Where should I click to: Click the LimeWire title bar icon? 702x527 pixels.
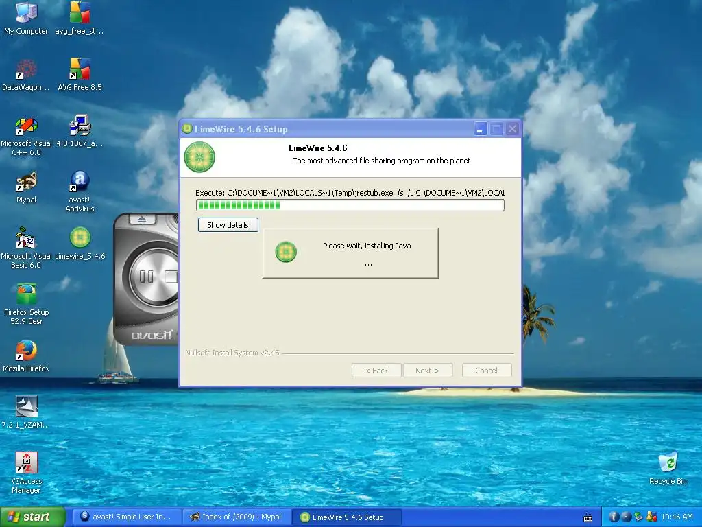(186, 129)
